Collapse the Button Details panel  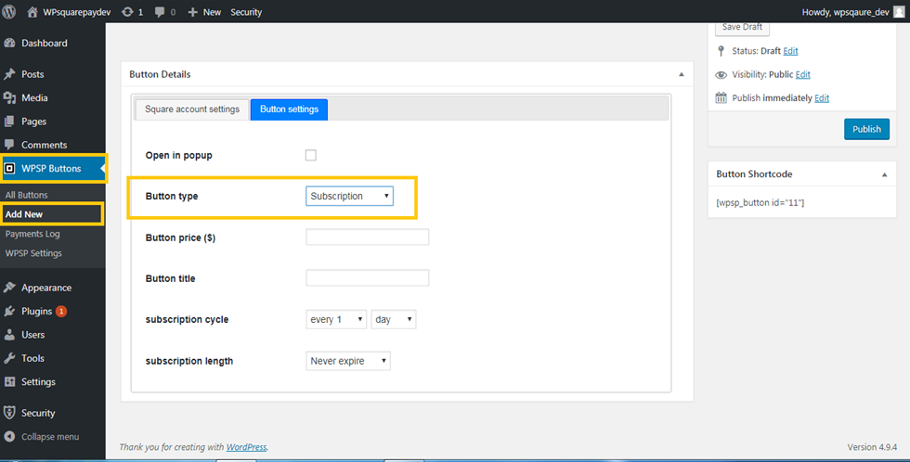[682, 74]
